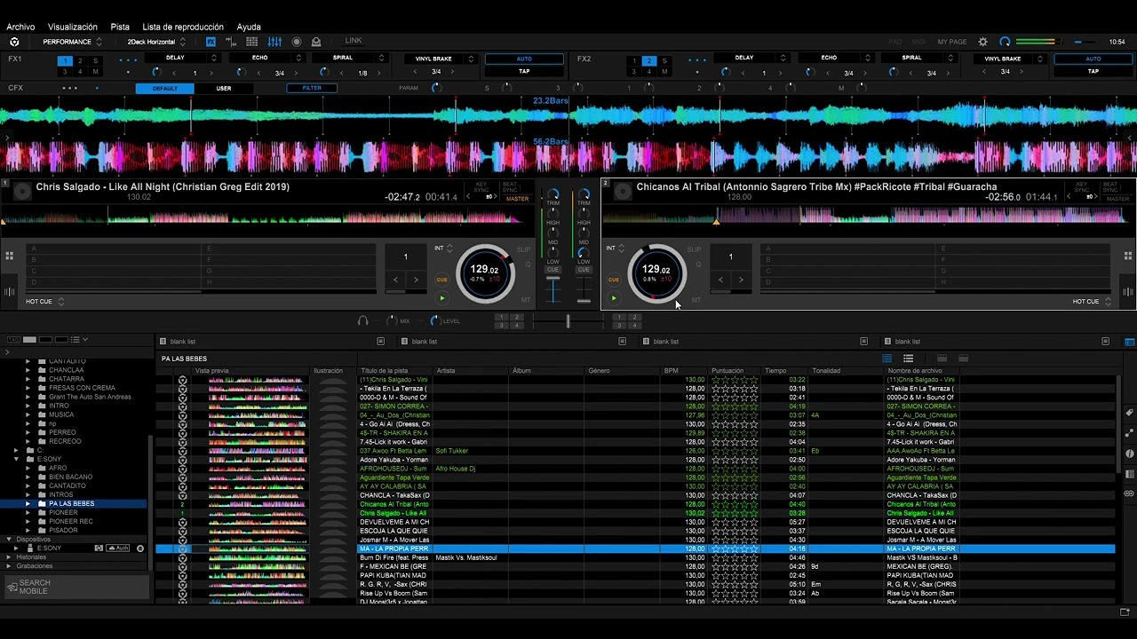The image size is (1137, 639).
Task: Open the lighting panel icon
Action: 316,42
